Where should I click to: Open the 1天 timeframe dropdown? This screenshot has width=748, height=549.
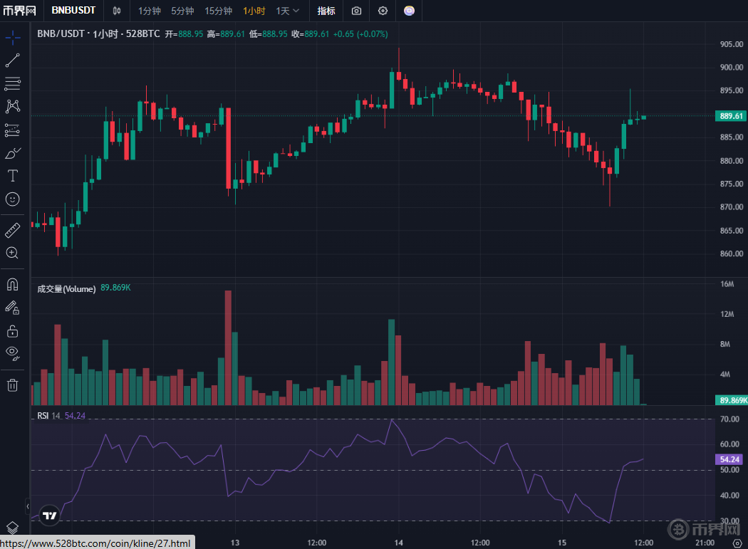click(x=287, y=11)
